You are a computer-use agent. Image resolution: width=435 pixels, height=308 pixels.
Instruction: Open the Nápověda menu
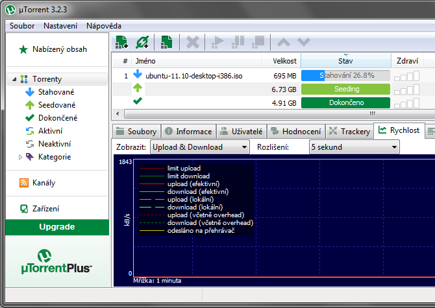(104, 26)
